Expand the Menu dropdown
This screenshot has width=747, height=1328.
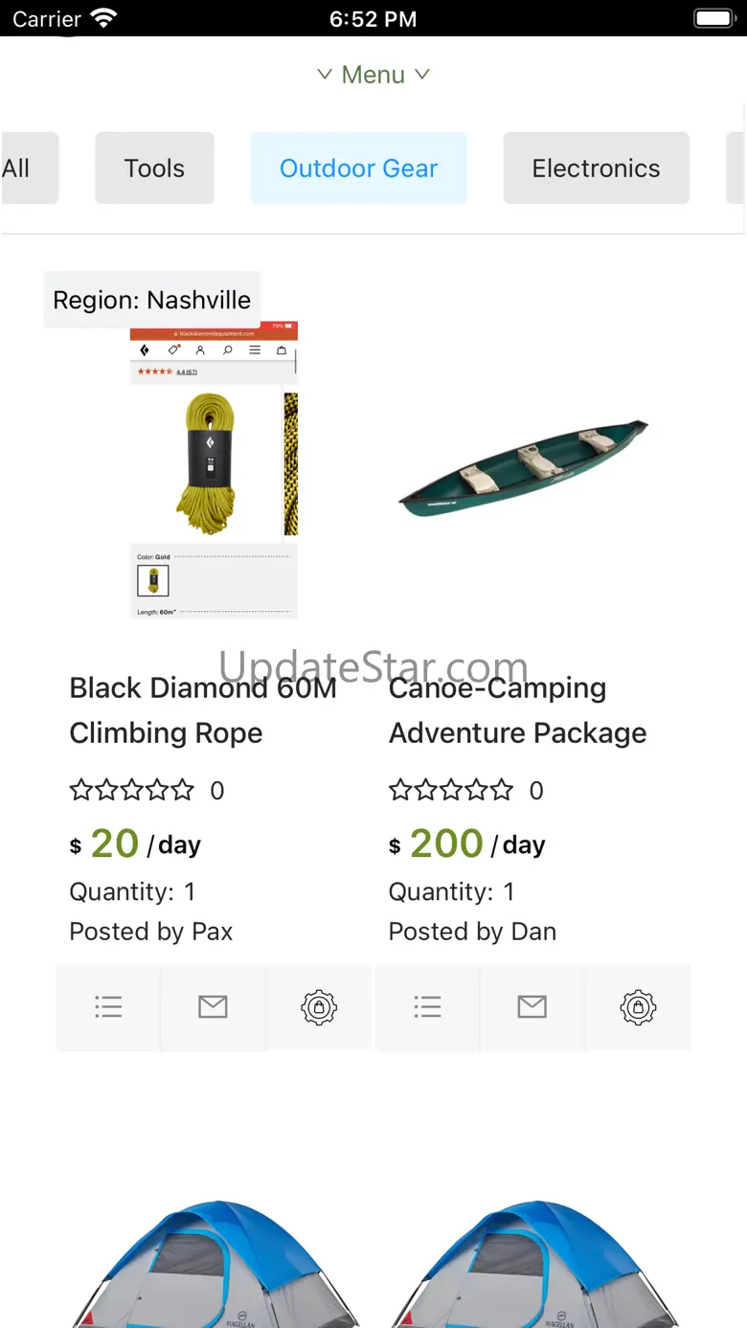click(373, 75)
